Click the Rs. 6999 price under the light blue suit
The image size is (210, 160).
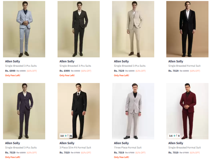pos(10,71)
